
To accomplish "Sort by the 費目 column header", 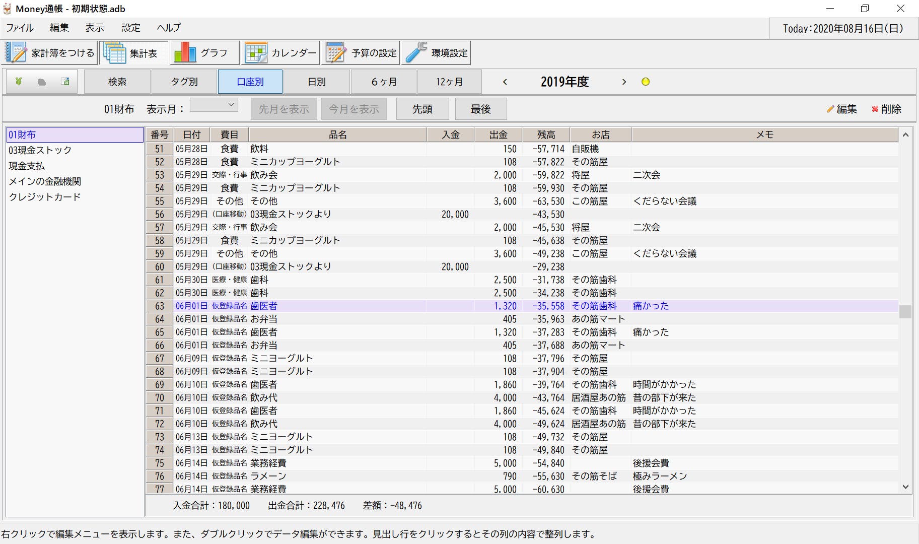I will click(229, 134).
